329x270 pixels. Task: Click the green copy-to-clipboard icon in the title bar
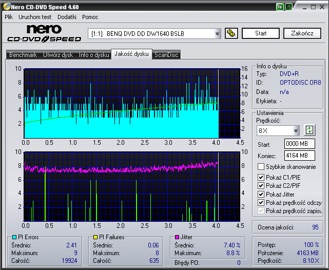coord(280,7)
